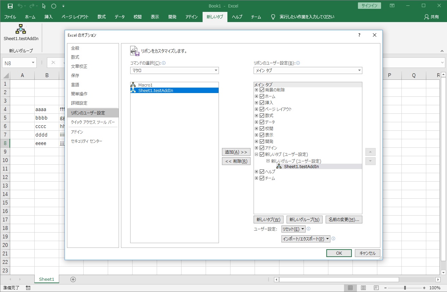Expand the 背景の削除 tree node

tap(257, 90)
